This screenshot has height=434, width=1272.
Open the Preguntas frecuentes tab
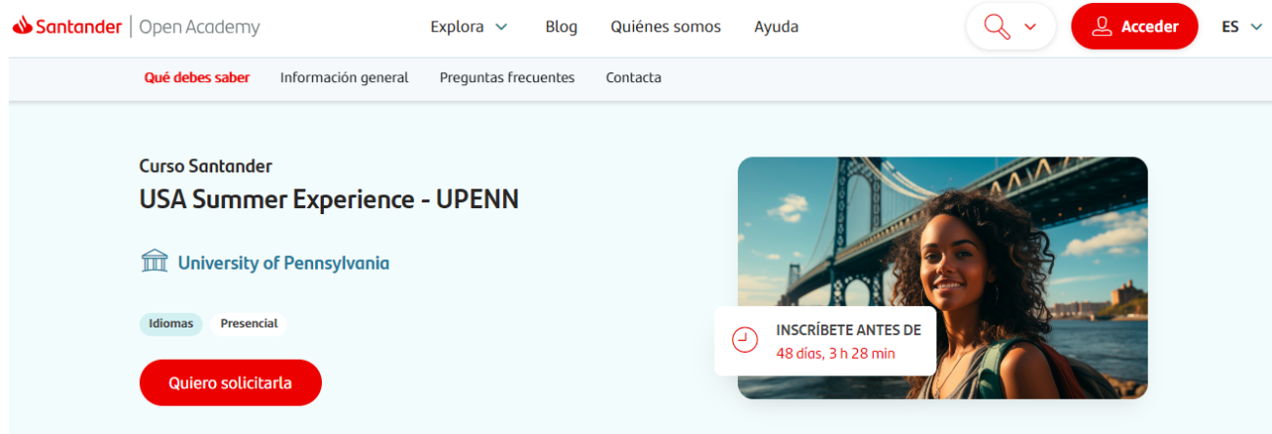point(507,77)
